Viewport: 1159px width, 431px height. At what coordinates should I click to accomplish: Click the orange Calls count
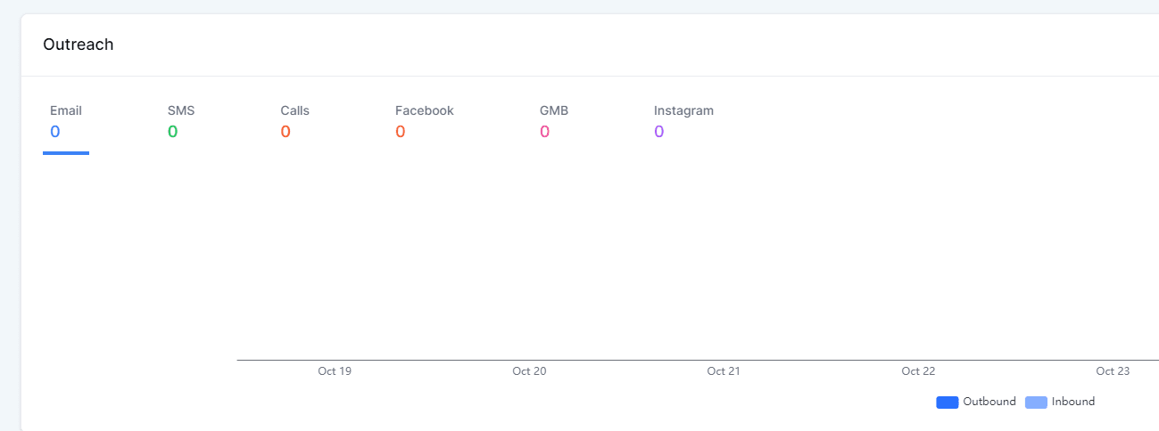pyautogui.click(x=286, y=132)
